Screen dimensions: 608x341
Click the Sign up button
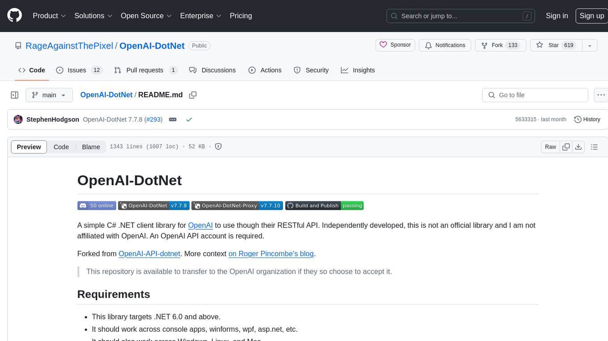coord(591,16)
